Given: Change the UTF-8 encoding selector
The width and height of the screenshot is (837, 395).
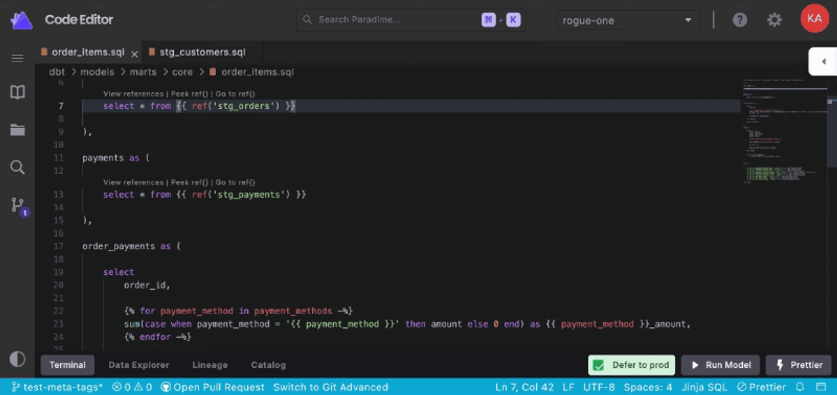Looking at the screenshot, I should pyautogui.click(x=599, y=387).
